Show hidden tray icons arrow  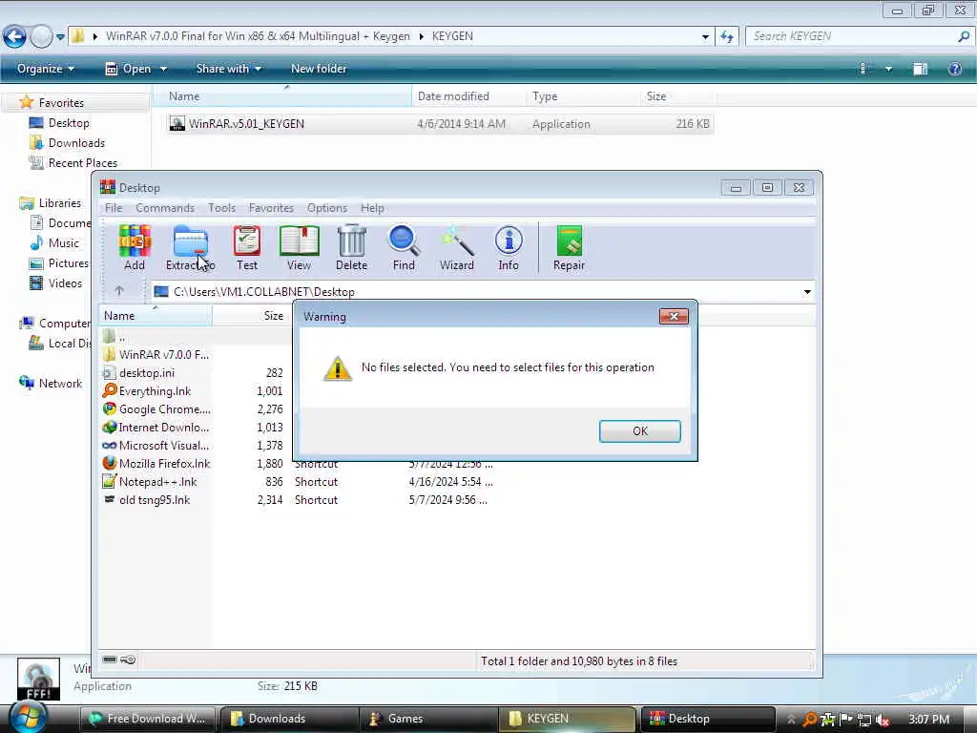(x=791, y=720)
